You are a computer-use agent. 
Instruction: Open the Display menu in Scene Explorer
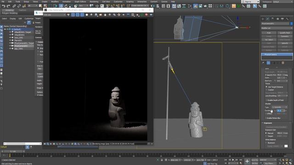(13, 18)
